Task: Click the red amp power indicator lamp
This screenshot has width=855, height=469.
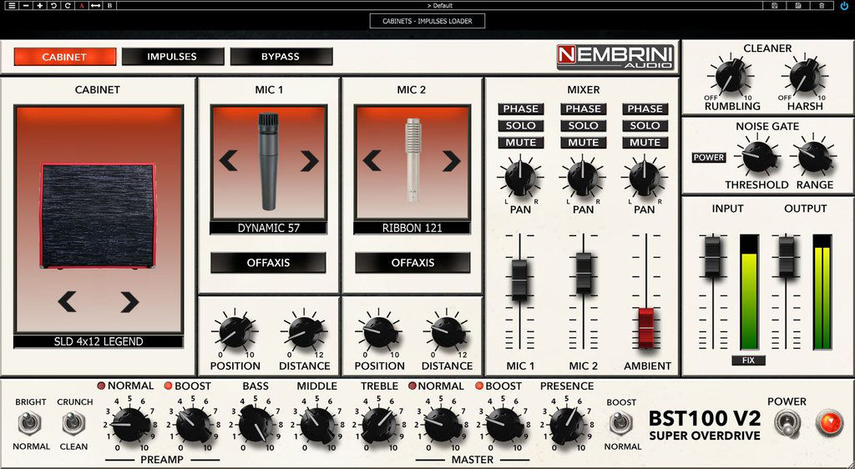Action: tap(829, 423)
